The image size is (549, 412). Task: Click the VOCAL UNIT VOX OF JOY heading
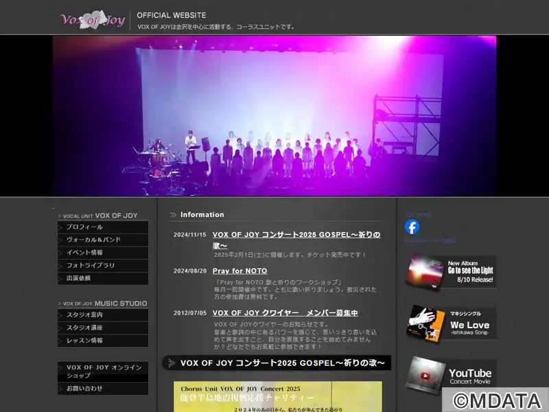click(100, 216)
